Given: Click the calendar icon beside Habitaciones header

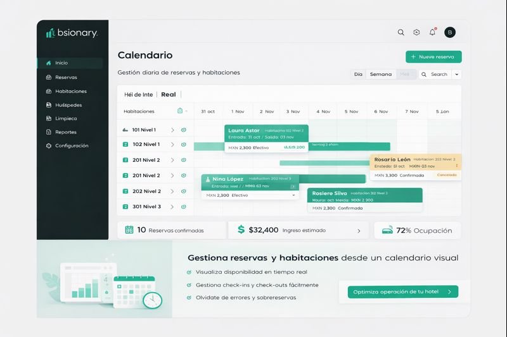Looking at the screenshot, I should [180, 111].
